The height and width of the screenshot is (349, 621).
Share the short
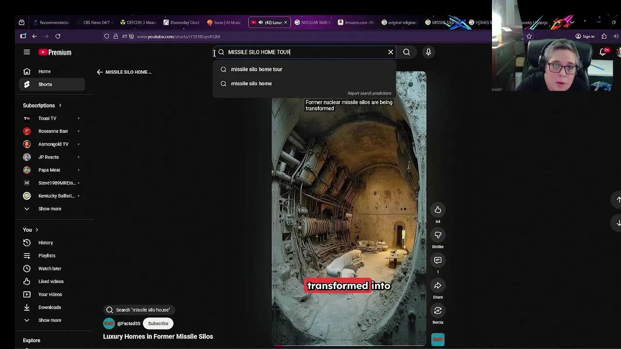click(x=438, y=286)
